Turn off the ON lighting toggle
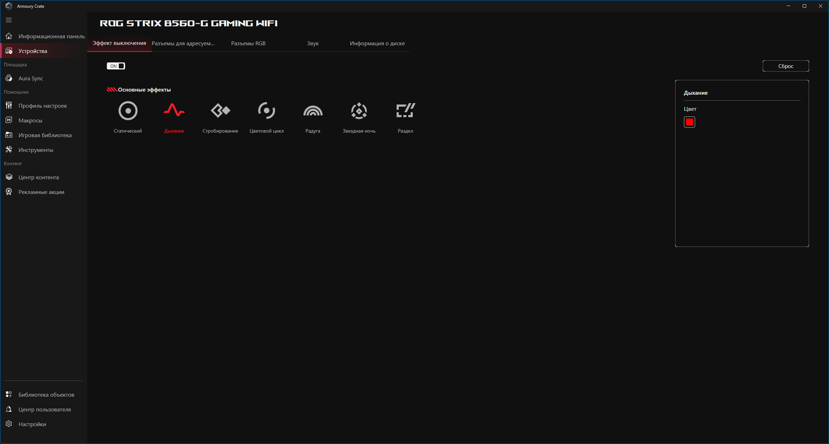This screenshot has height=444, width=829. [116, 66]
